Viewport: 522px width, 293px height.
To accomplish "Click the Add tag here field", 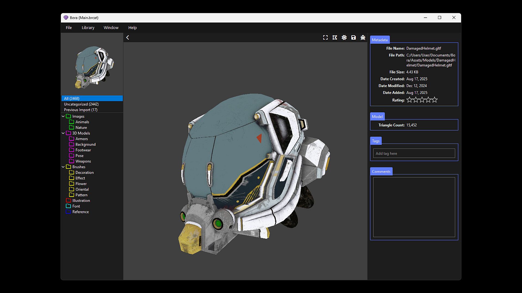I will 414,154.
